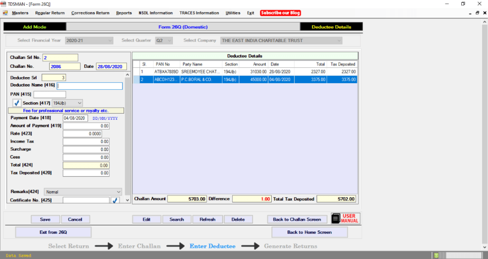Click Back to Home Screen button
Screen dimensions: 488x259
310,232
